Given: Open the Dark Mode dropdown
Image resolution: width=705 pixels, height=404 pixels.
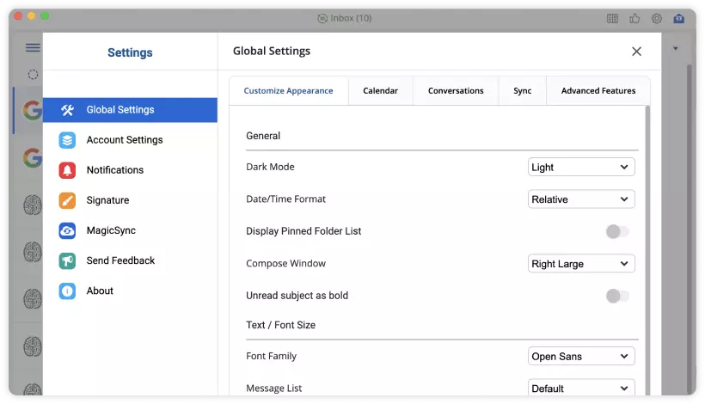Looking at the screenshot, I should click(x=581, y=167).
